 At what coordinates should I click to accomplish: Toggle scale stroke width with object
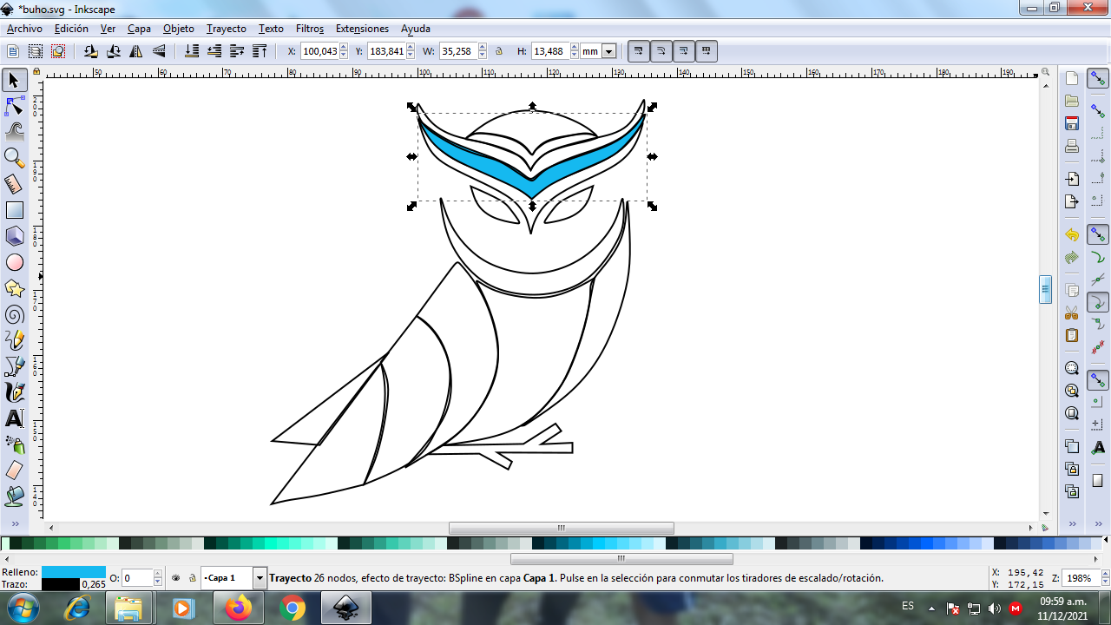coord(639,51)
